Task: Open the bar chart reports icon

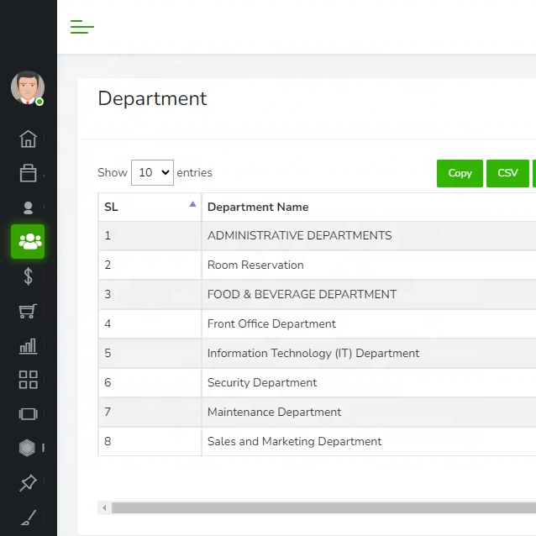Action: (x=29, y=345)
